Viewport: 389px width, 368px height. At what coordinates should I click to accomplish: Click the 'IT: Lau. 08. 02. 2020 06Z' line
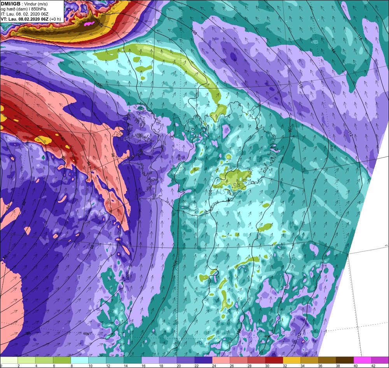click(x=25, y=14)
